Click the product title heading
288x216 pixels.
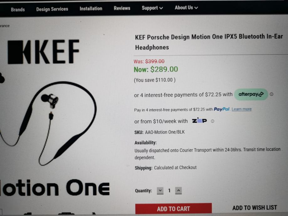pos(209,42)
